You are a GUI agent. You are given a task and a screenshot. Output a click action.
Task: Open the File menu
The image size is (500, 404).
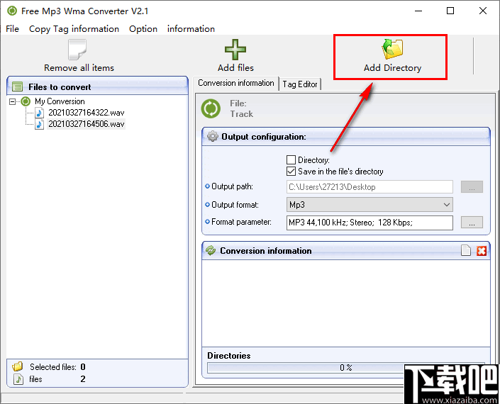tap(13, 29)
